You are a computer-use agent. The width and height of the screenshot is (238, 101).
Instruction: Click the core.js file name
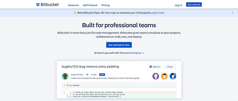(x=76, y=85)
